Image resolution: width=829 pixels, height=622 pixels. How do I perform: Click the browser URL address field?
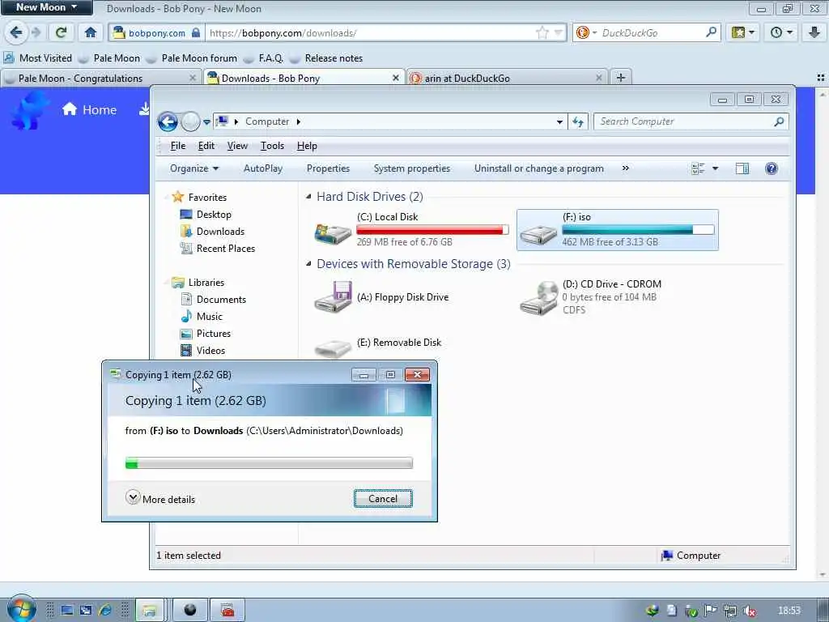370,32
